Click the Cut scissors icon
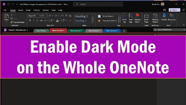This screenshot has width=186, height=105. click(x=12, y=15)
